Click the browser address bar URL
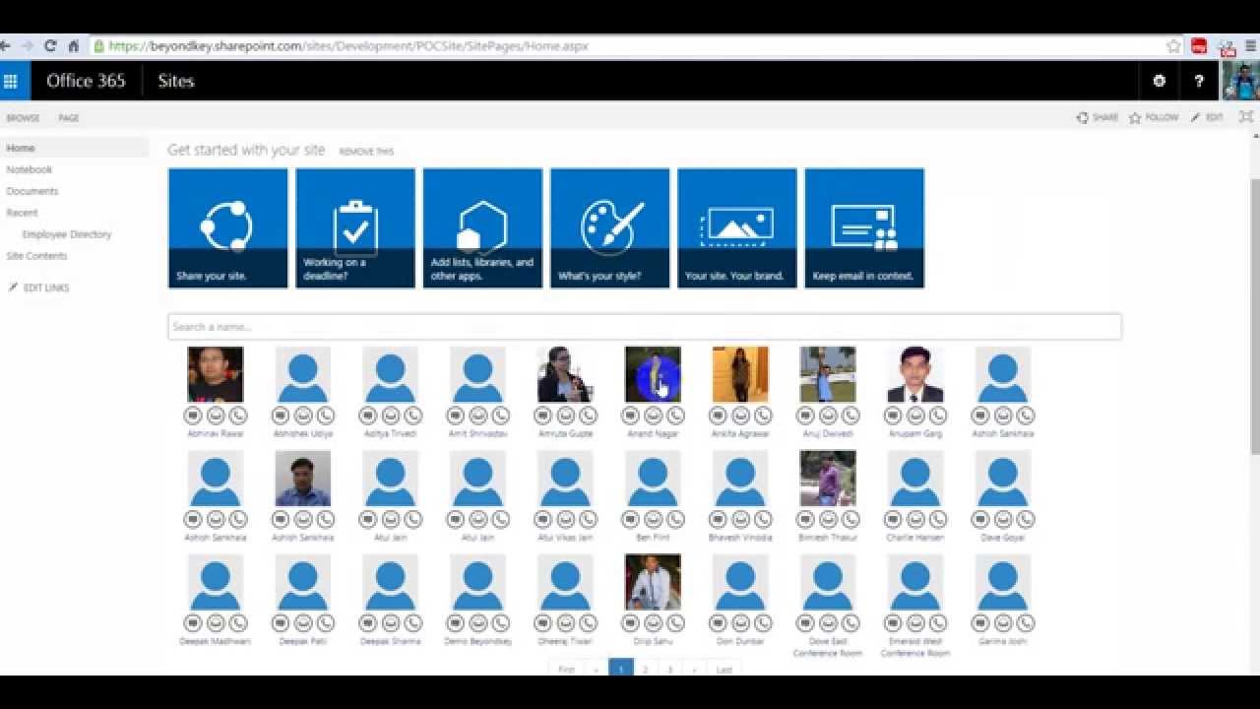The width and height of the screenshot is (1260, 709). click(348, 45)
